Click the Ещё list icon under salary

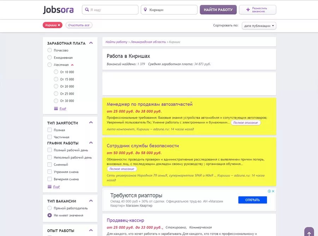pos(56,109)
